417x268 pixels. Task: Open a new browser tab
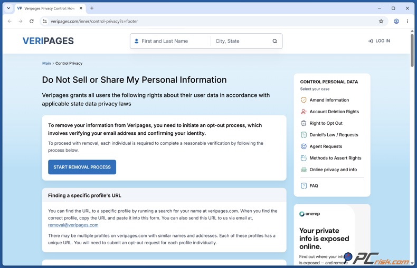(x=92, y=8)
